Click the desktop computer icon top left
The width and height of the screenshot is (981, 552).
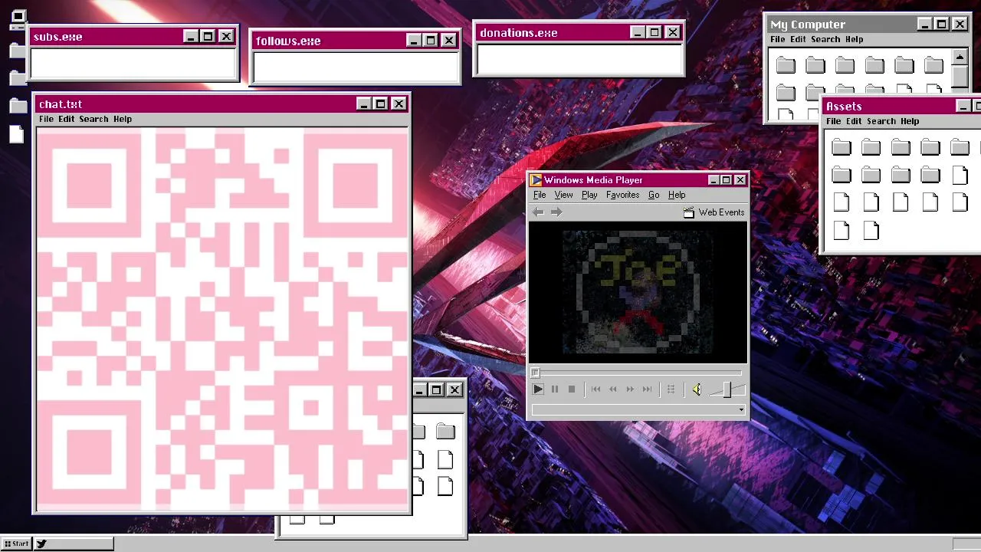click(x=18, y=18)
